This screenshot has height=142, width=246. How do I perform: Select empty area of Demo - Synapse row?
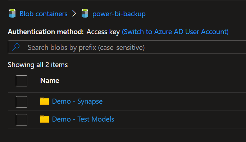173,101
